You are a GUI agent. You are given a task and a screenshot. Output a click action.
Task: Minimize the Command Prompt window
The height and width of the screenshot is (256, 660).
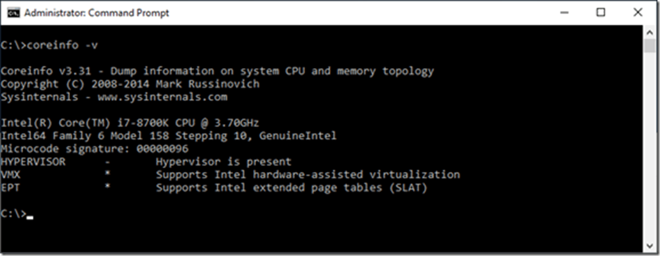pyautogui.click(x=564, y=13)
